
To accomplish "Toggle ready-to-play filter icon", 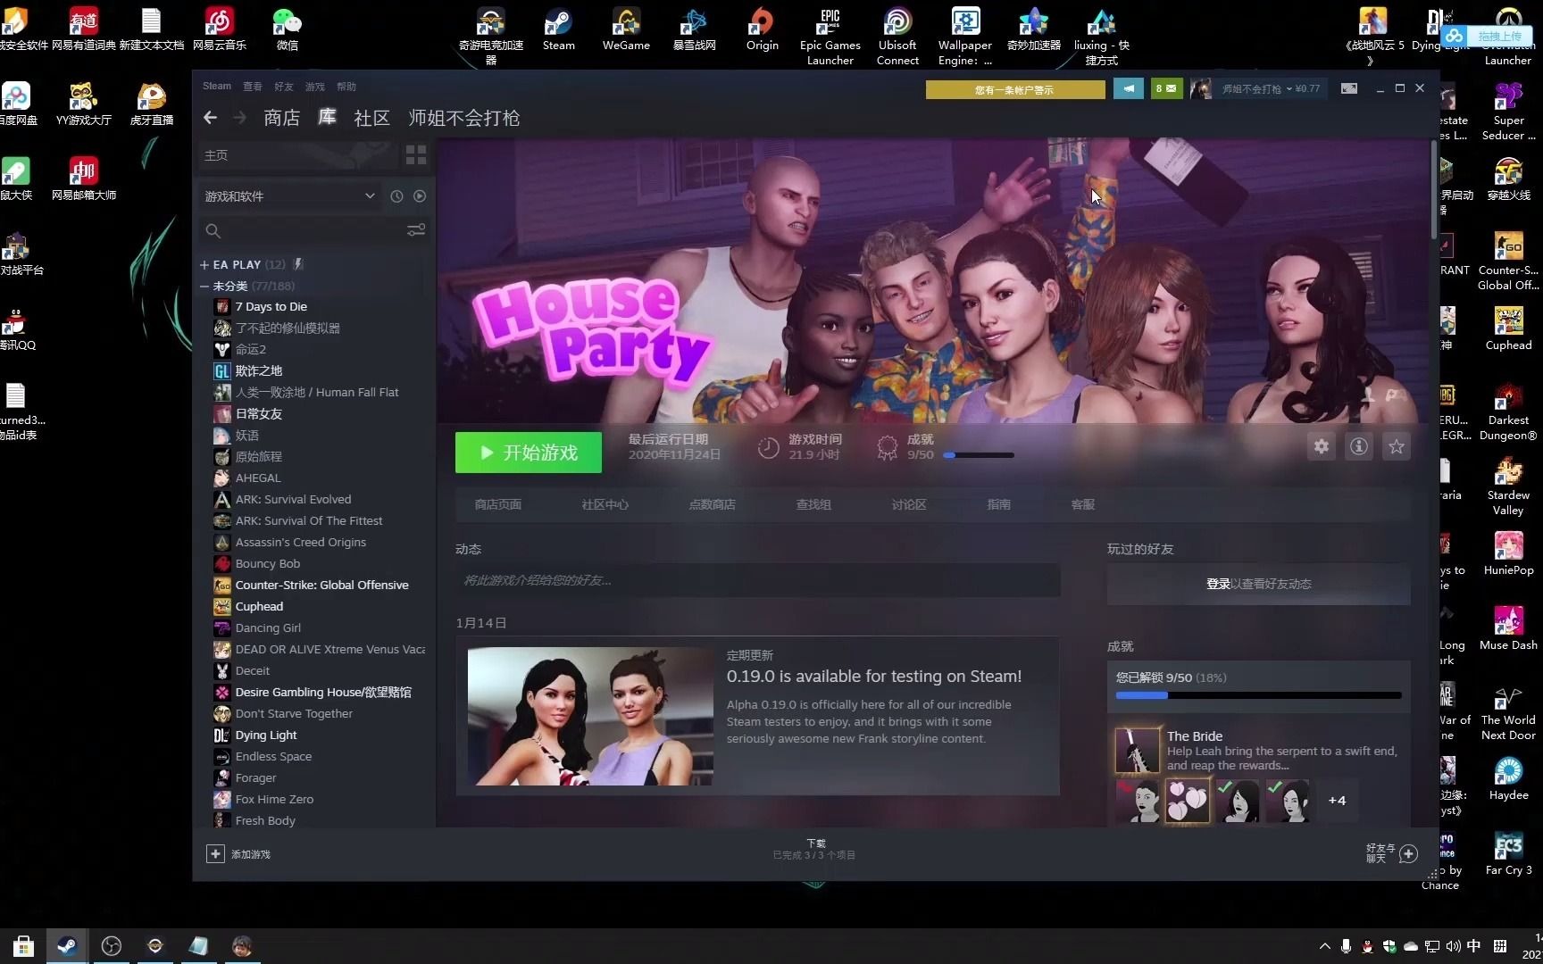I will (420, 196).
